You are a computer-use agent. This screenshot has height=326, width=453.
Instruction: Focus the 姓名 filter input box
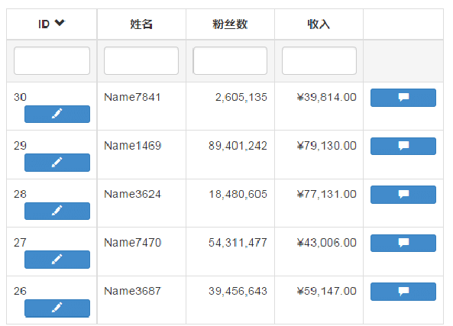(x=141, y=60)
